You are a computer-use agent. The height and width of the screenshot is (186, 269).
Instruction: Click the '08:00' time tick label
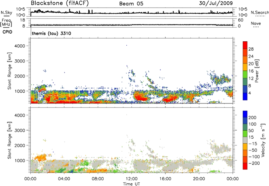98,179
